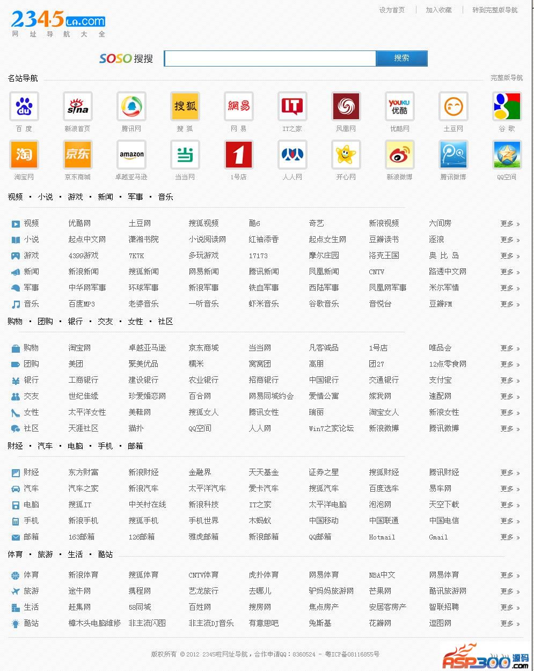Viewport: 534px width, 671px height.
Task: Expand 更多 for the 购物 row
Action: click(510, 348)
